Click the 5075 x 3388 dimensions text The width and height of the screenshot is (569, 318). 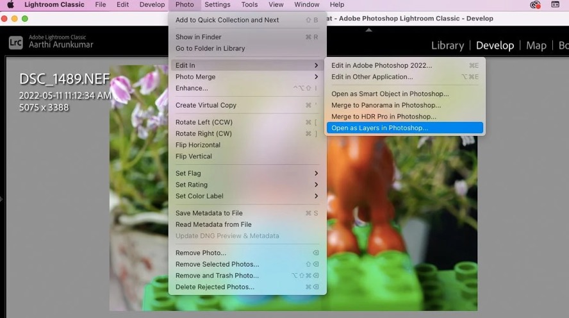[x=44, y=108]
